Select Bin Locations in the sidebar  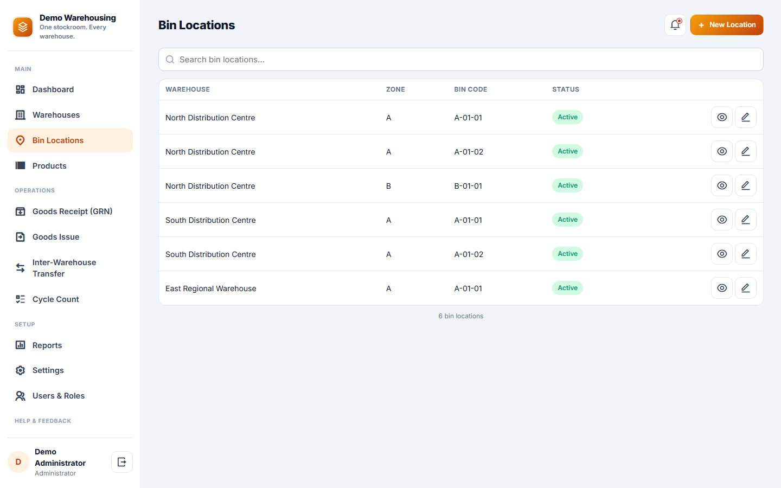point(70,140)
